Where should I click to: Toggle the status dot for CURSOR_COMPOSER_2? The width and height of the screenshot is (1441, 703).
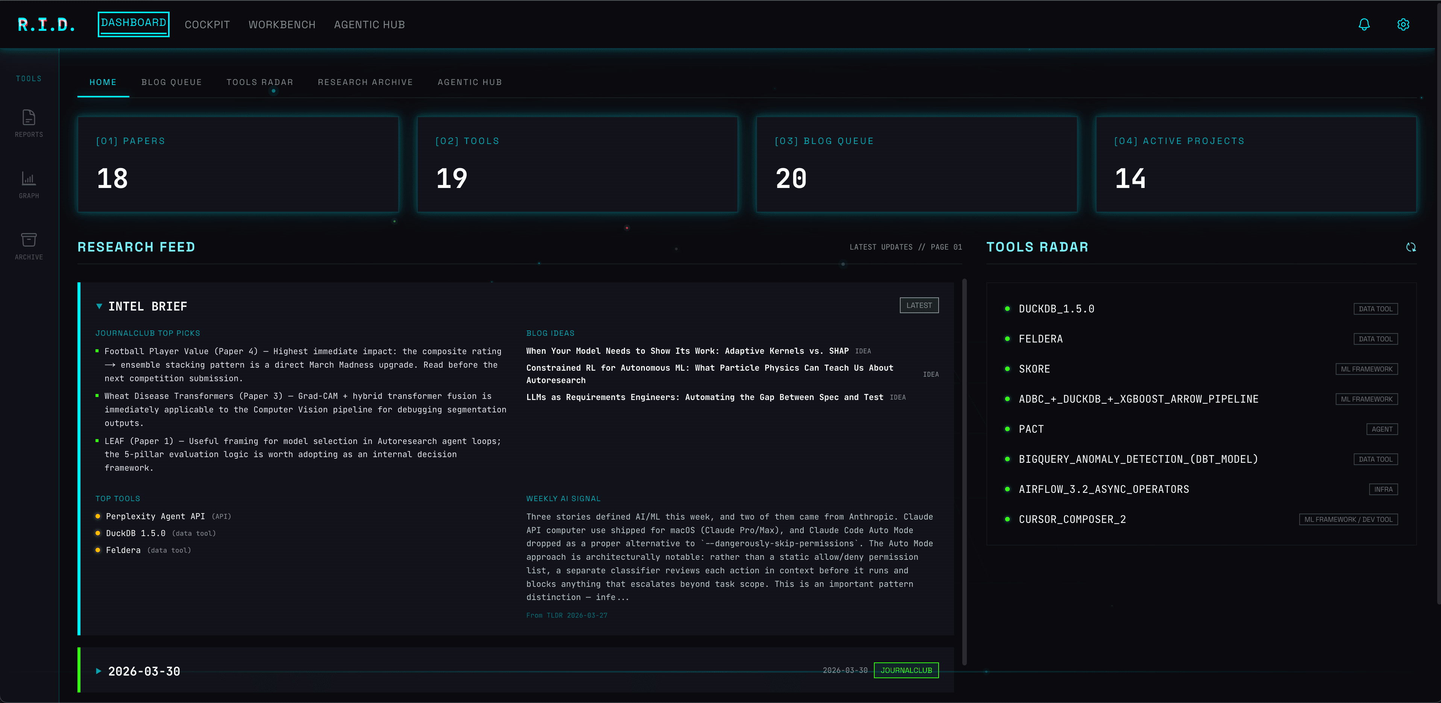(1007, 519)
